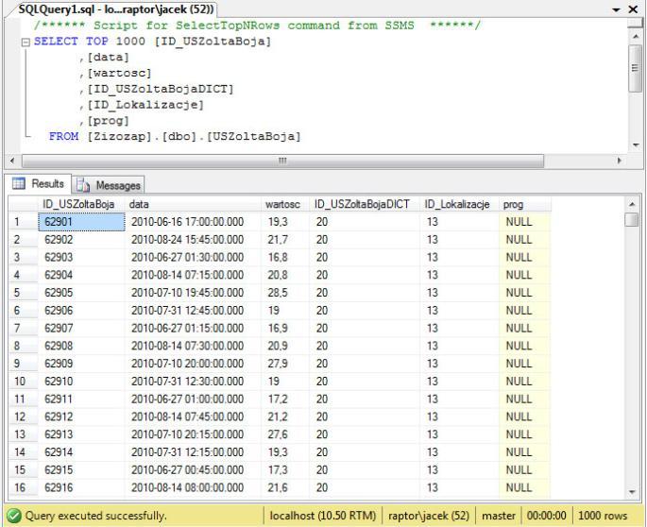647x527 pixels.
Task: Click the results grid scroll down arrow
Action: point(632,492)
